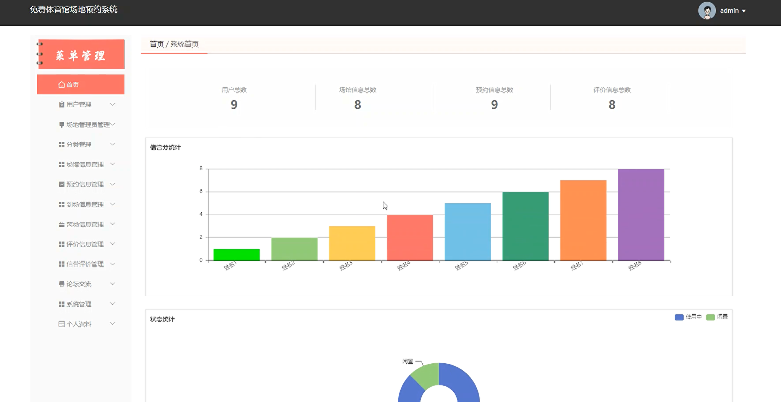This screenshot has height=402, width=781.
Task: Click the yellow 姓名3 bar
Action: click(x=352, y=244)
